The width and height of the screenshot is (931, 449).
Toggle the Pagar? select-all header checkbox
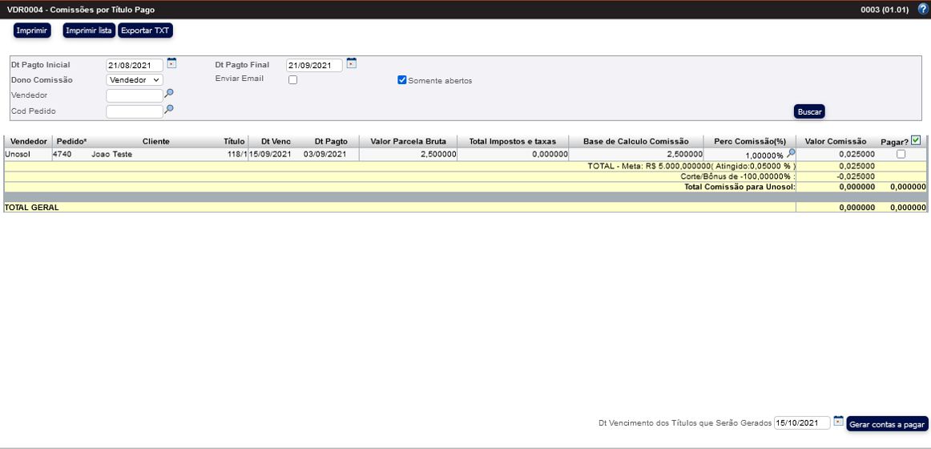point(916,140)
